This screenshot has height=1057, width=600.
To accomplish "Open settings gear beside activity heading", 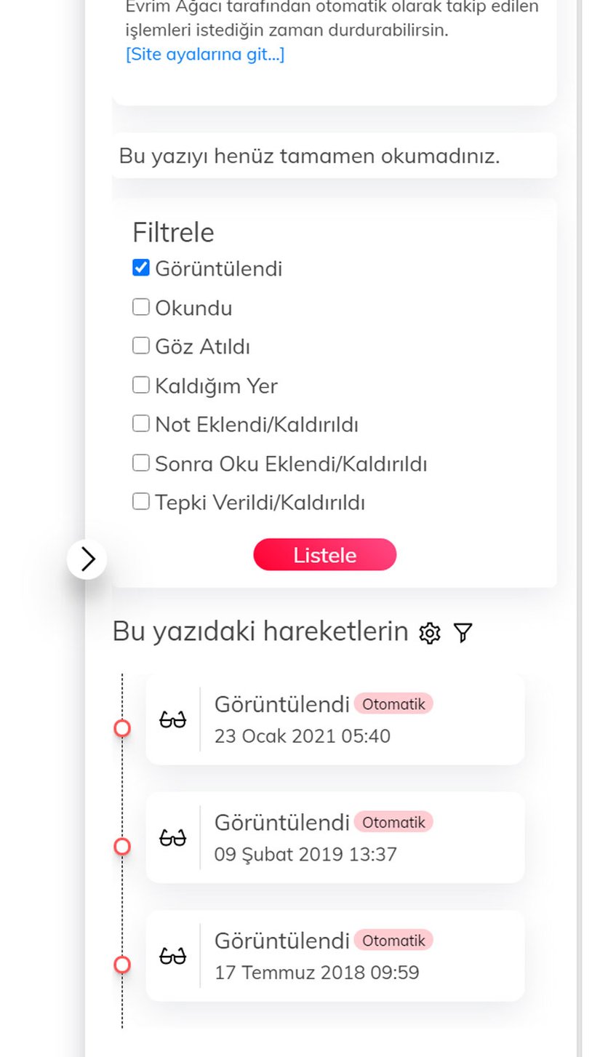I will coord(430,633).
